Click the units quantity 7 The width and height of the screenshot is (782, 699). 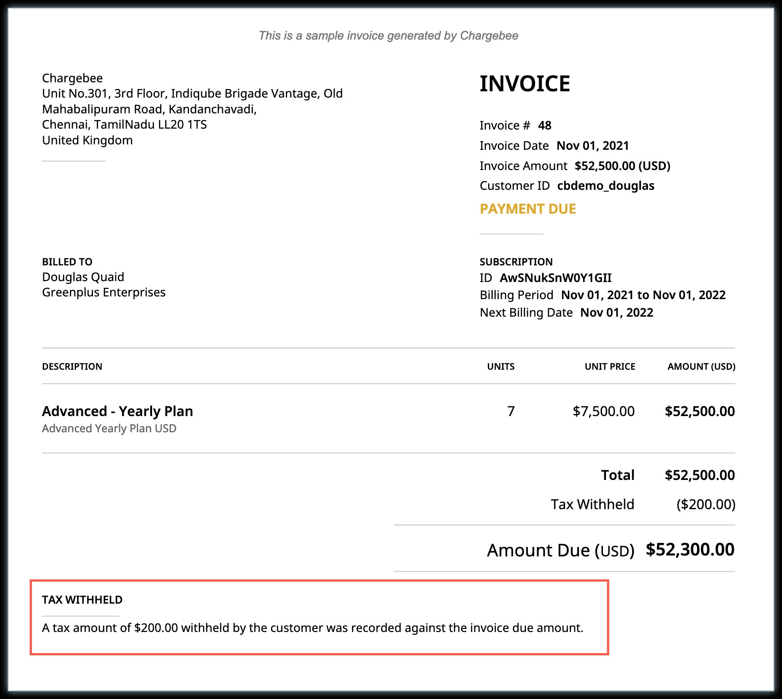coord(511,411)
